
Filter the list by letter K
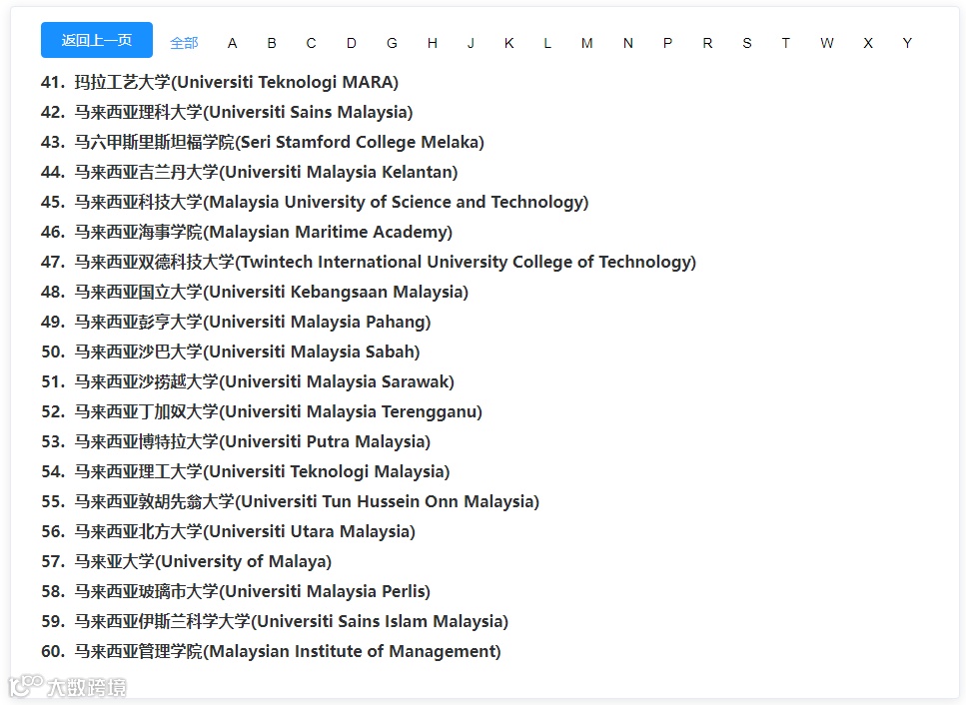coord(508,43)
